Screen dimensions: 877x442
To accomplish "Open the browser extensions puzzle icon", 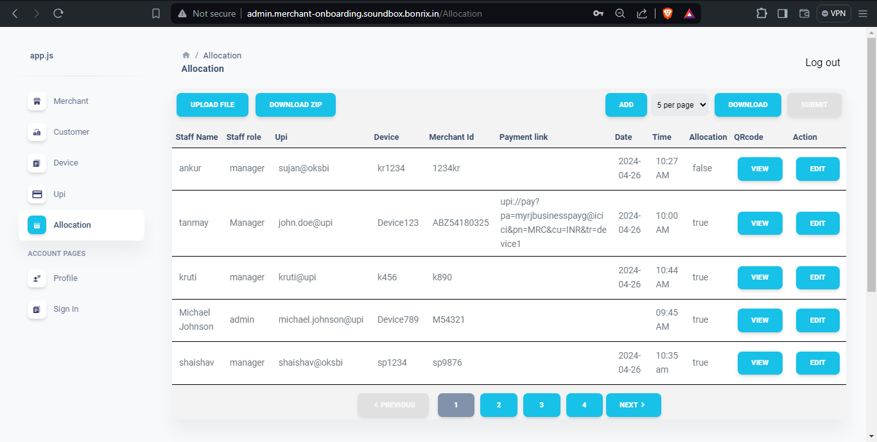I will tap(761, 13).
